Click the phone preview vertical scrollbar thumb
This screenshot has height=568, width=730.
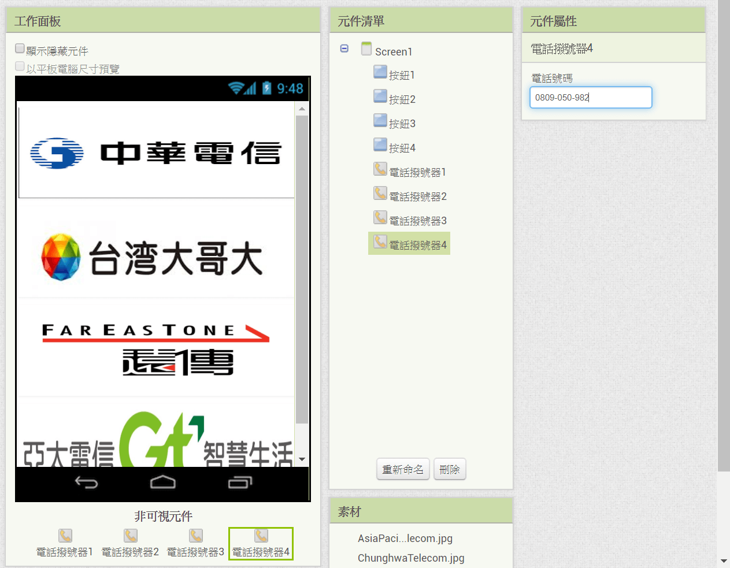coord(302,270)
